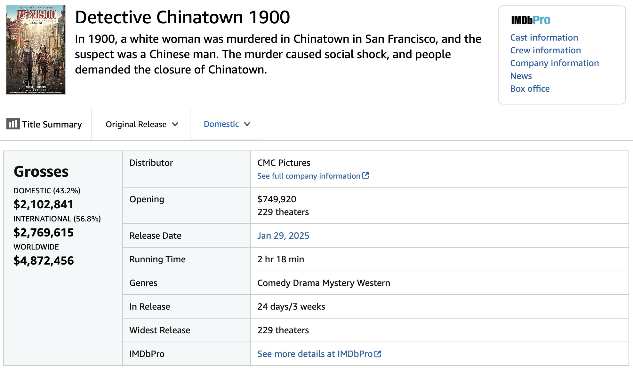Click the movie synopsis paragraph
The width and height of the screenshot is (633, 370).
click(278, 54)
